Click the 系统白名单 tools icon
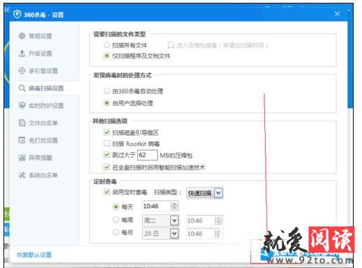The width and height of the screenshot is (362, 268). [22, 175]
